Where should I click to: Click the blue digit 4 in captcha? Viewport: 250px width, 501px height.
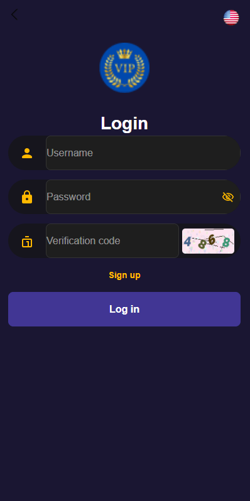(x=188, y=242)
